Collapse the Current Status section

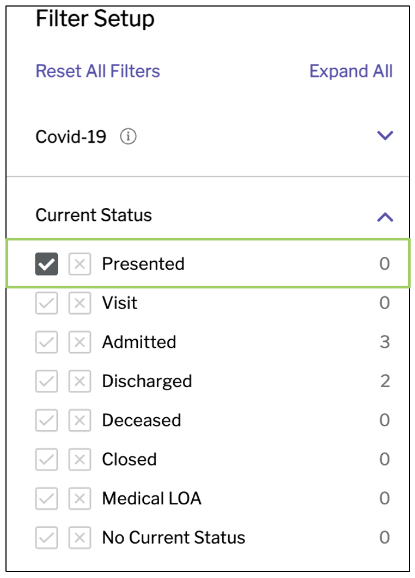click(385, 217)
